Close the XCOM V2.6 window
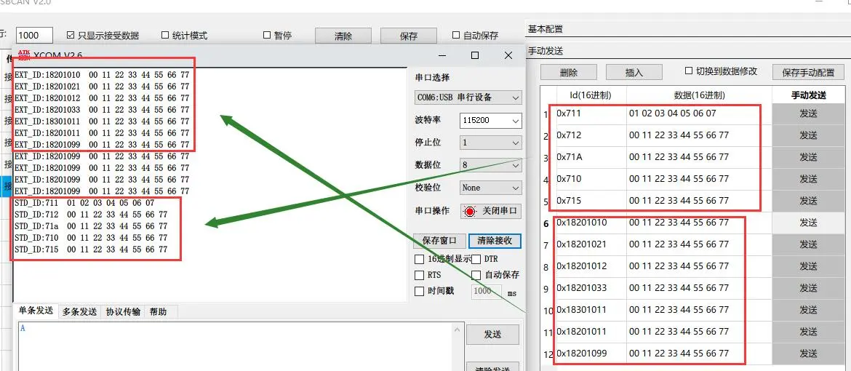 [x=508, y=55]
